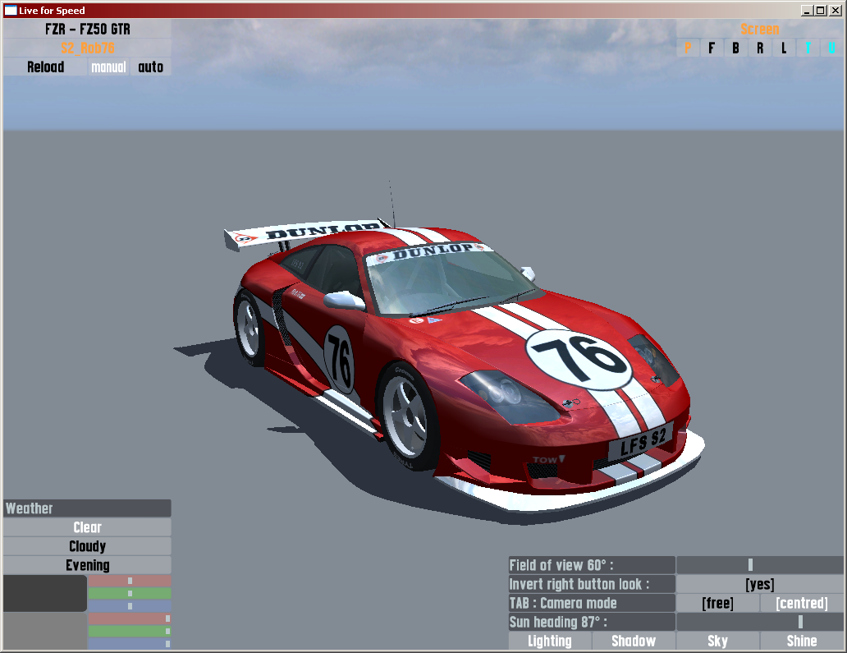
Task: Choose the FZR - FZ50 GTR car title
Action: [88, 30]
